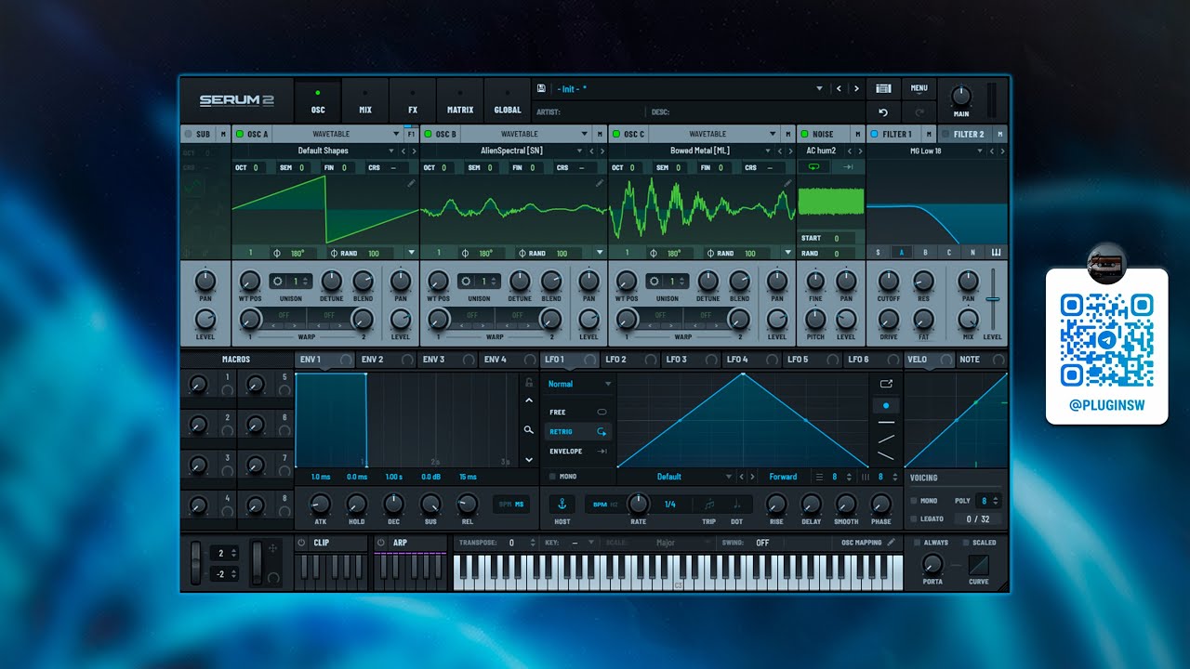Open the preset name dropdown arrow
Screen dimensions: 1190x669
pyautogui.click(x=819, y=88)
